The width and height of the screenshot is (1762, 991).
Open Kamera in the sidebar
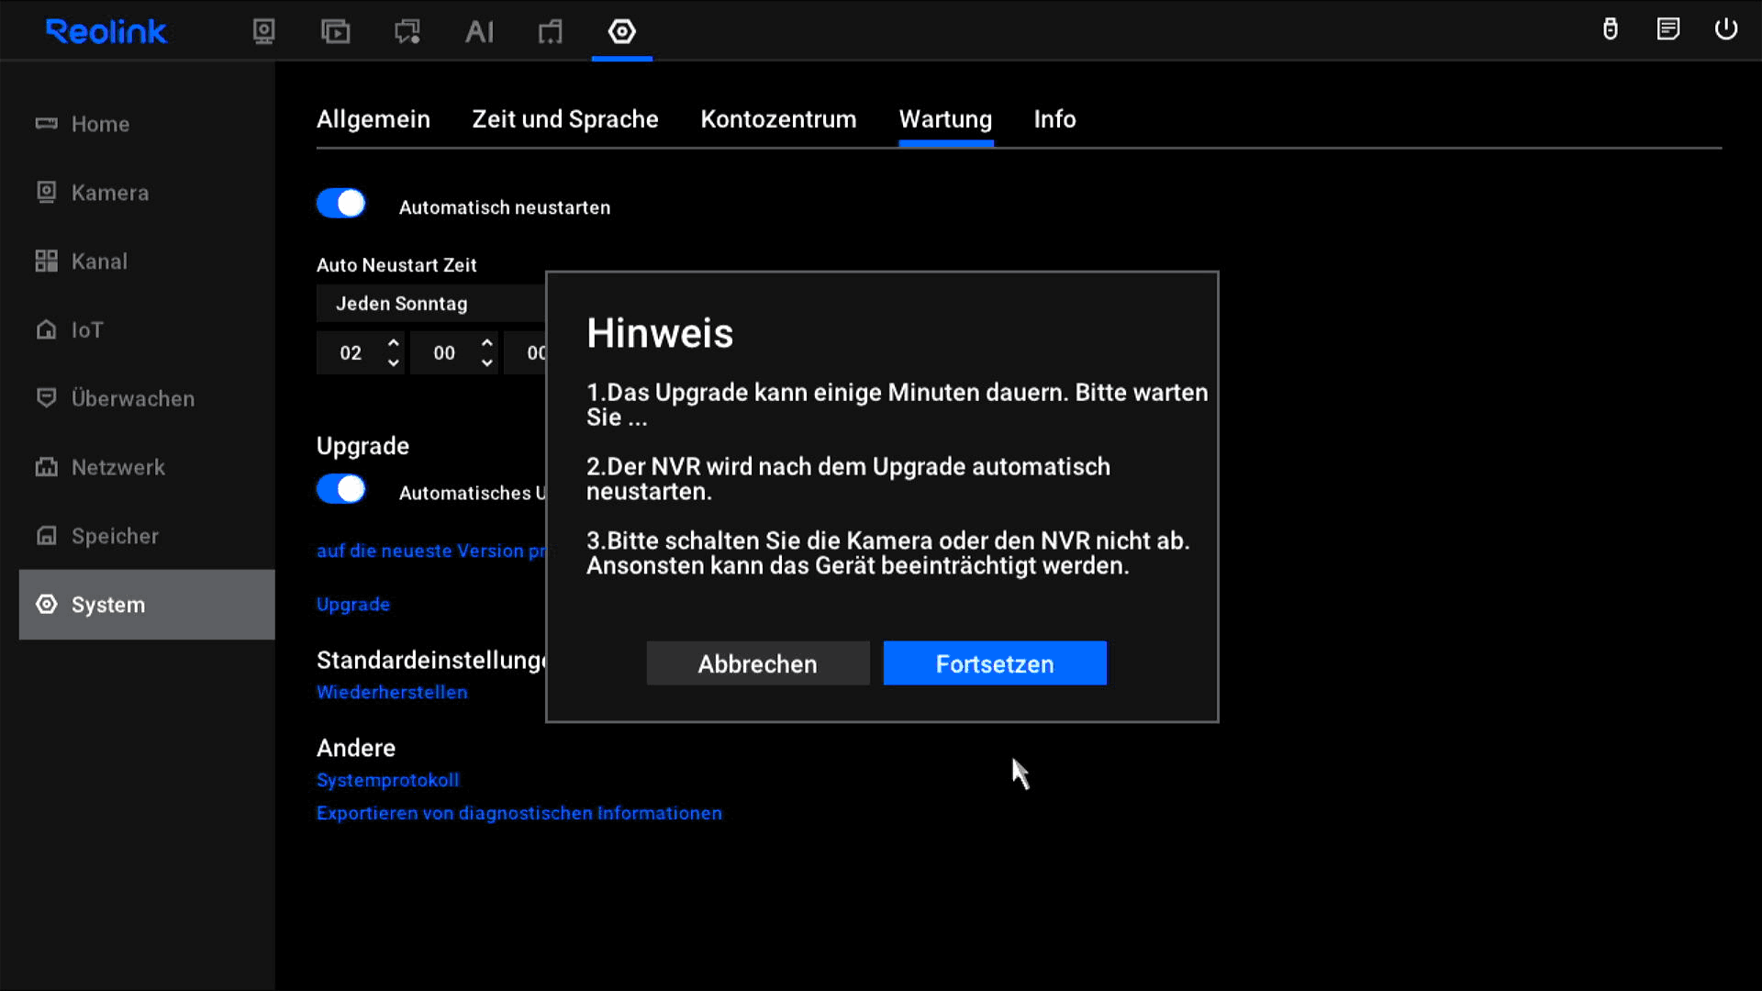[x=147, y=193]
